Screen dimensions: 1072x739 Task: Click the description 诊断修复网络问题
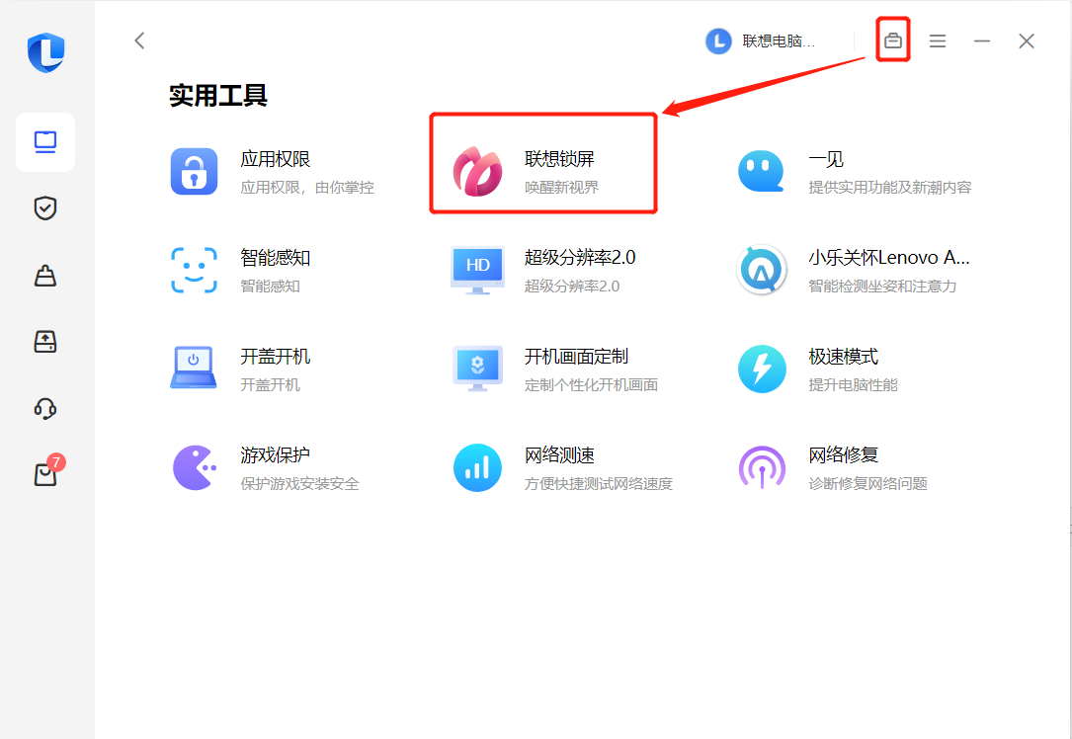click(867, 484)
